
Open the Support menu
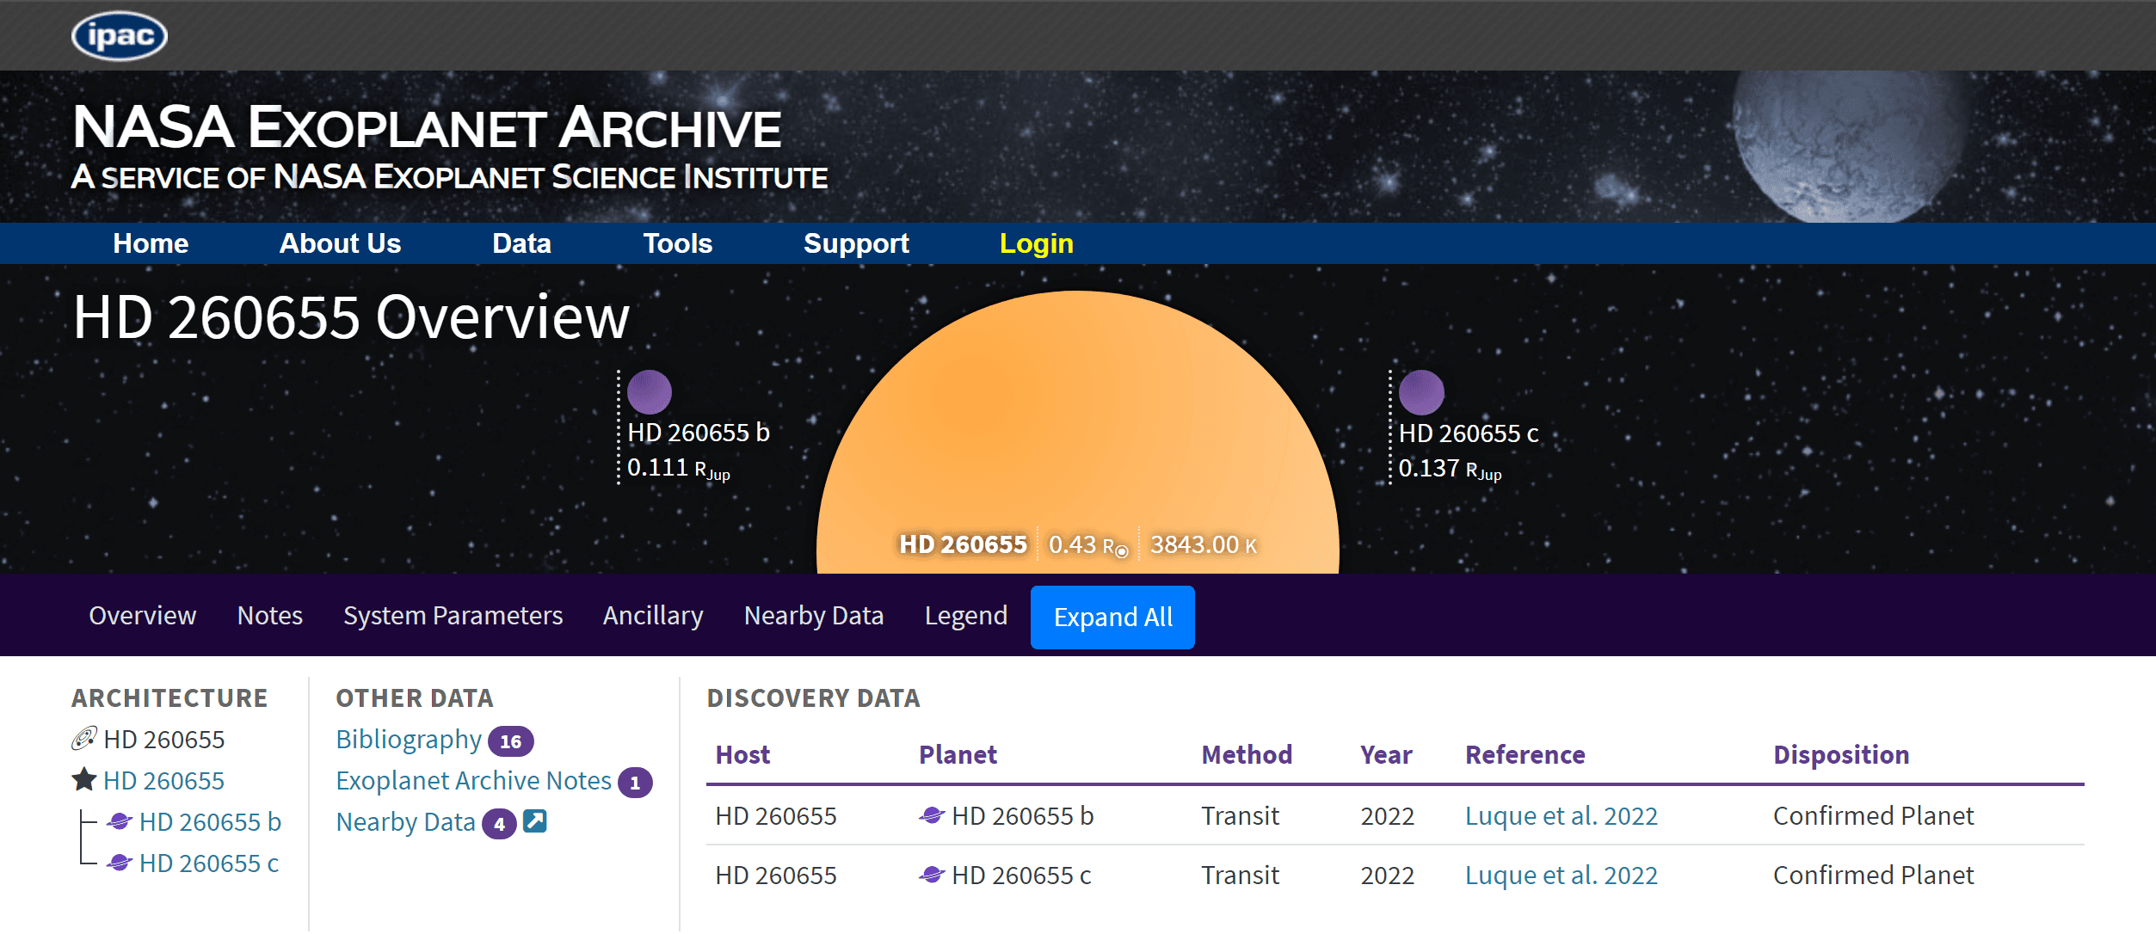[x=856, y=243]
